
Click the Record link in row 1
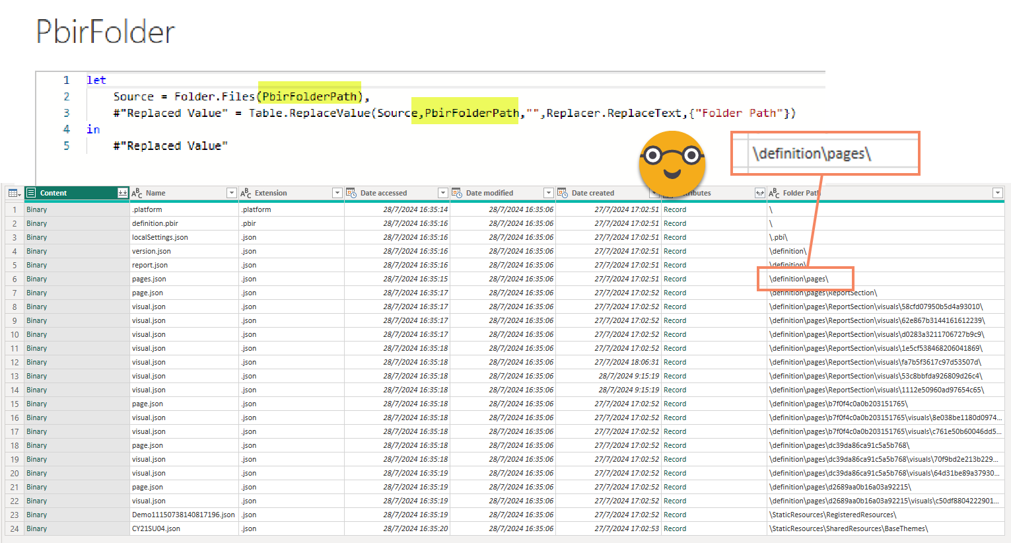tap(675, 209)
